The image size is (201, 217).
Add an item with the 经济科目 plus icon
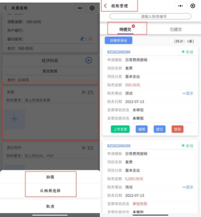coord(89,60)
